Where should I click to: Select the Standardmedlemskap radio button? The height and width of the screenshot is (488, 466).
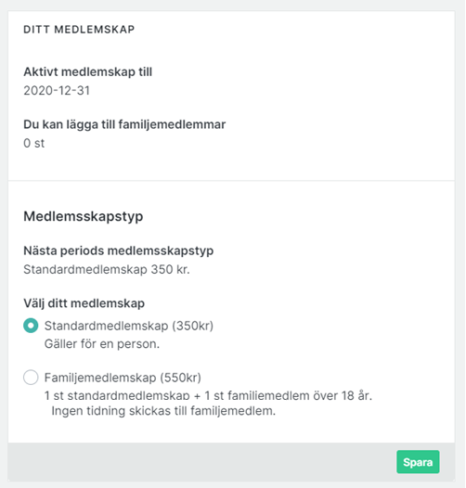(31, 326)
